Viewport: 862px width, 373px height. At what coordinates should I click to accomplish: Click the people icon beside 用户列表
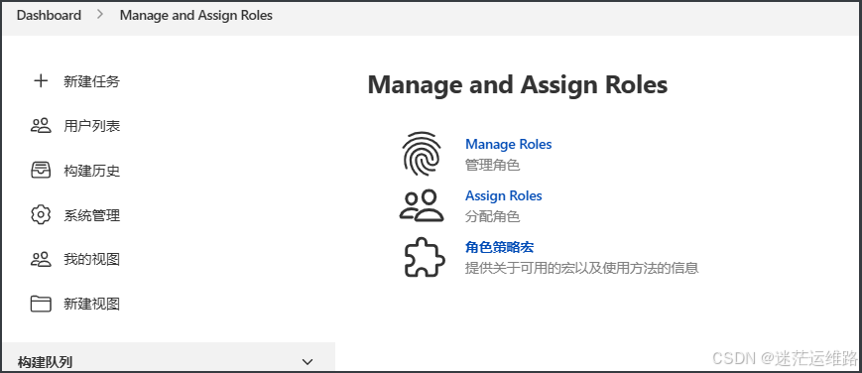click(41, 126)
